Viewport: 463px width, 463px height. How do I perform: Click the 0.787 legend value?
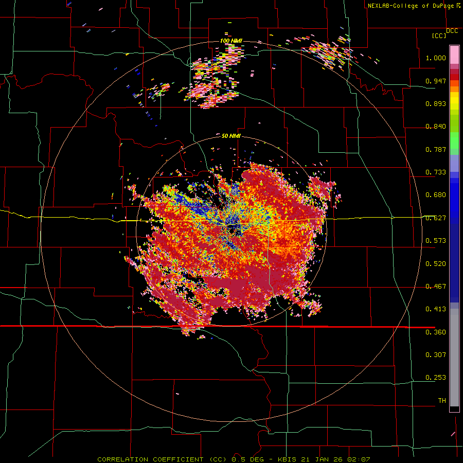(x=436, y=149)
